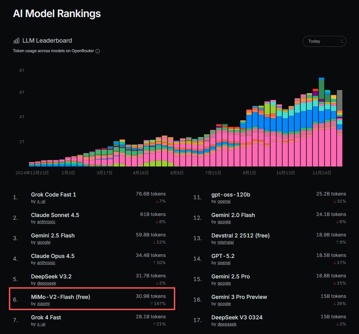The height and width of the screenshot is (334, 359).
Task: Open anthropic link under Claude Sonnet 4.5
Action: pos(46,222)
